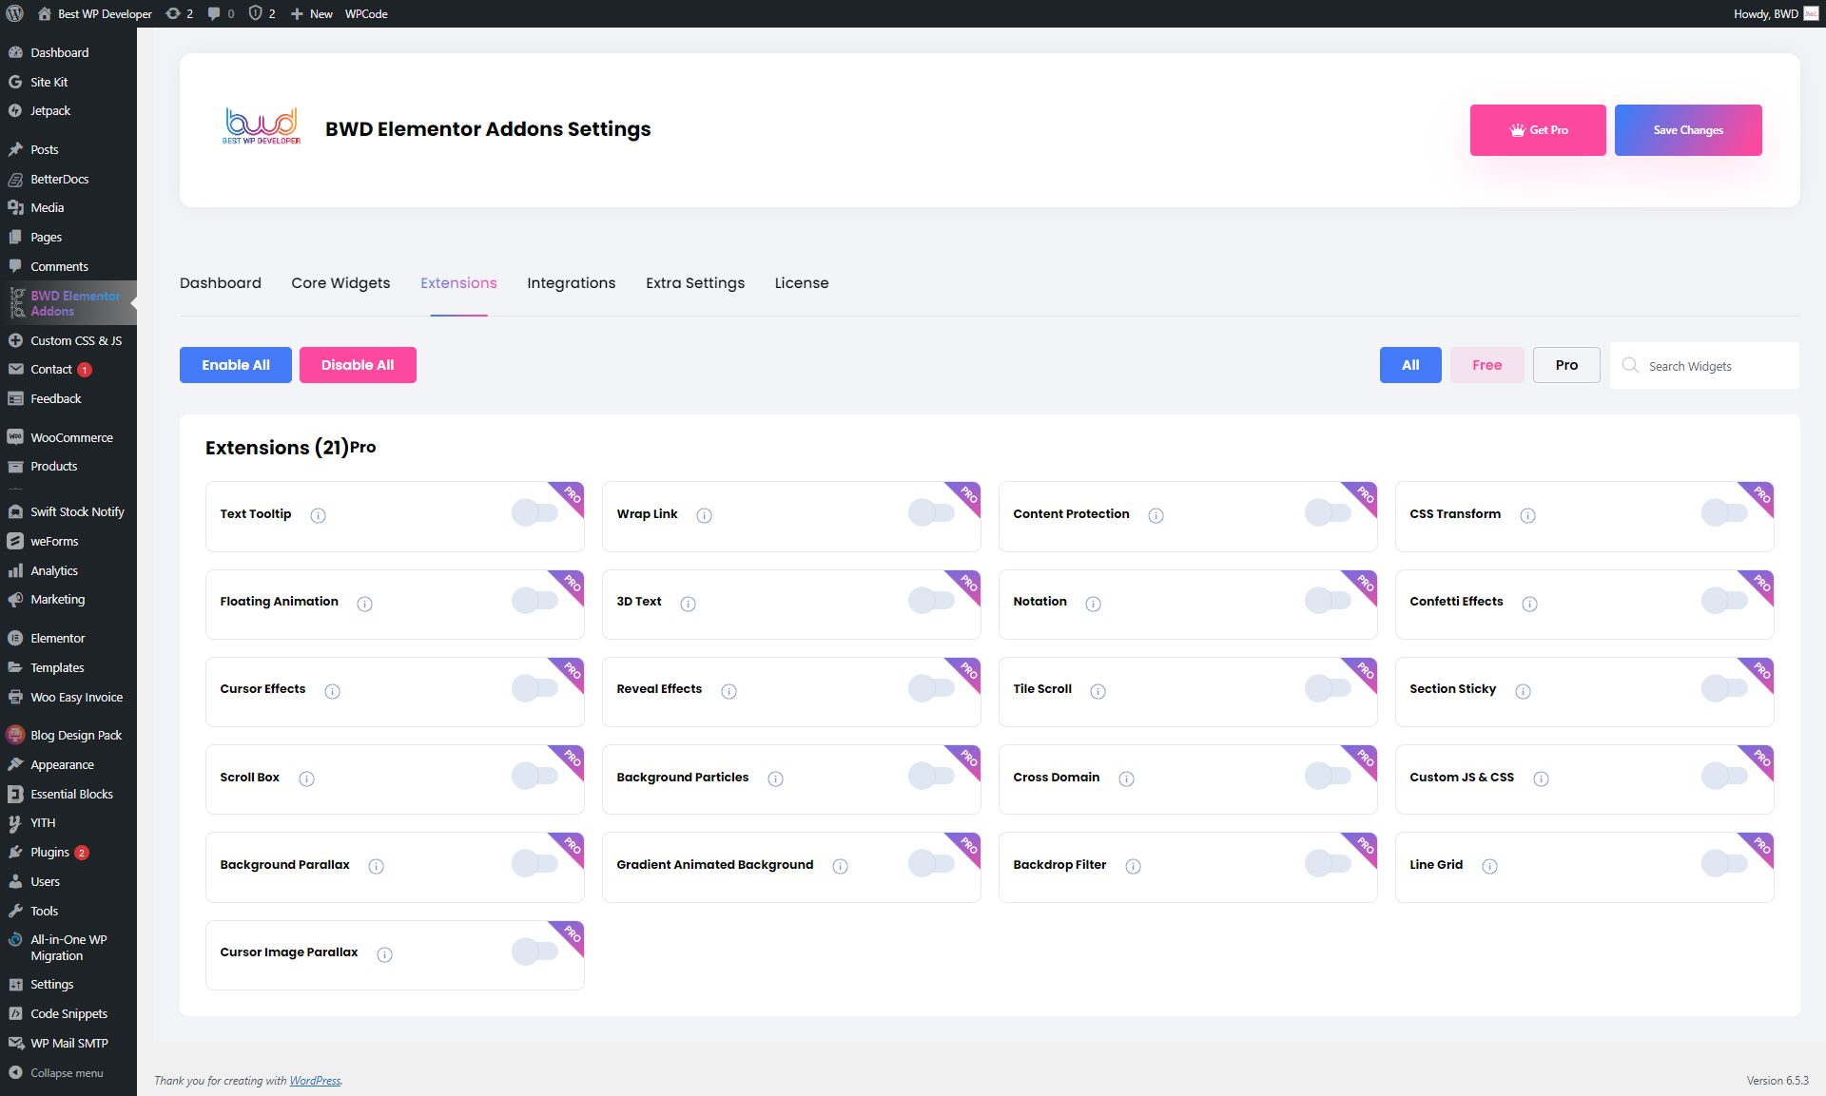
Task: Click the Confetti Effects info icon
Action: [1530, 604]
